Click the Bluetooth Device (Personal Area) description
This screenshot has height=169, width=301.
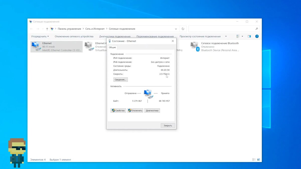220,50
